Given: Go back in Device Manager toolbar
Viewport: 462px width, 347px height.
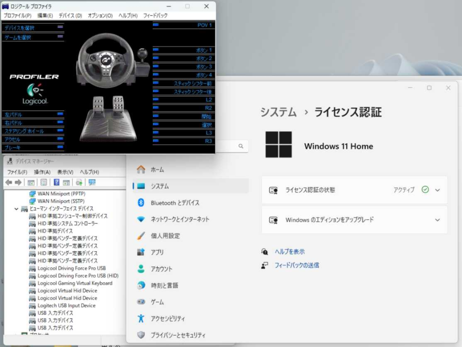Looking at the screenshot, I should pos(9,183).
